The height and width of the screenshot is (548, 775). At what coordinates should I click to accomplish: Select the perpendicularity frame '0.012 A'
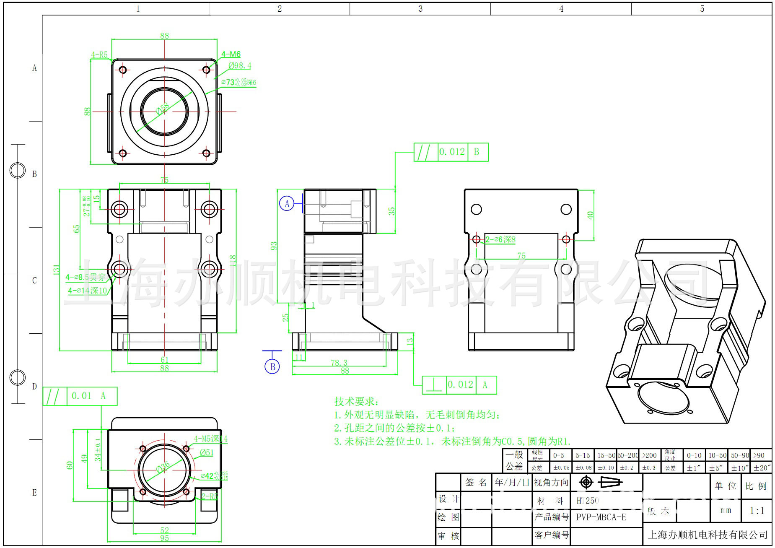click(459, 385)
